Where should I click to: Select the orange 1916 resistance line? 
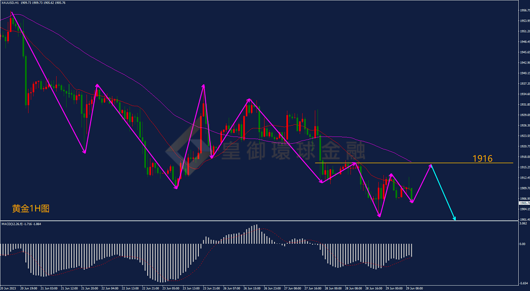[x=414, y=163]
